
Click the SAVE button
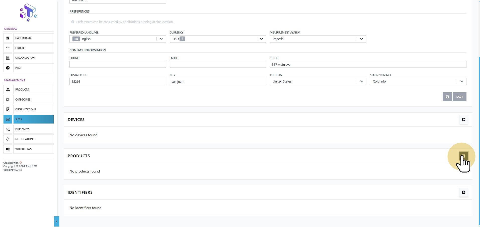click(x=459, y=97)
